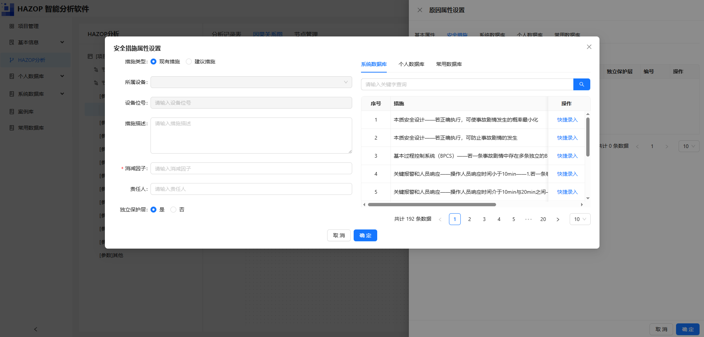
Task: Focus the 措施描述 text area
Action: pyautogui.click(x=251, y=136)
